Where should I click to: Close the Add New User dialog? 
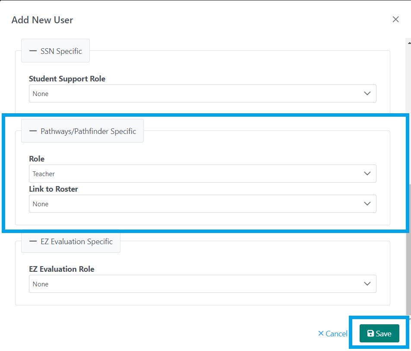tap(395, 19)
